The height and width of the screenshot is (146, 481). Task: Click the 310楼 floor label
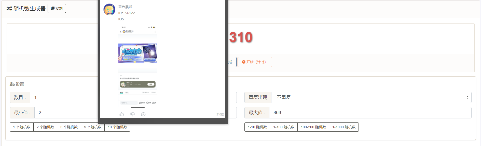point(220,114)
